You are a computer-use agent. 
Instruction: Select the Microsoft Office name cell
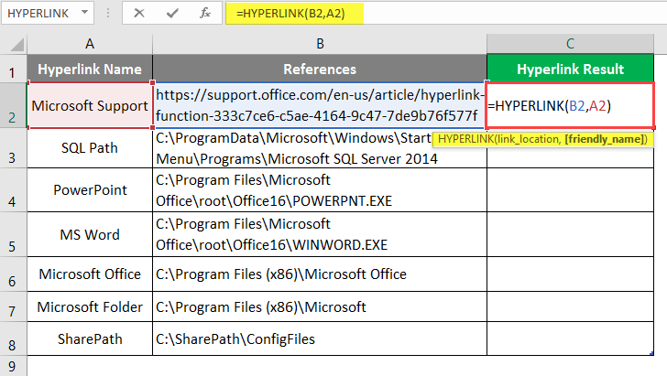click(x=90, y=274)
